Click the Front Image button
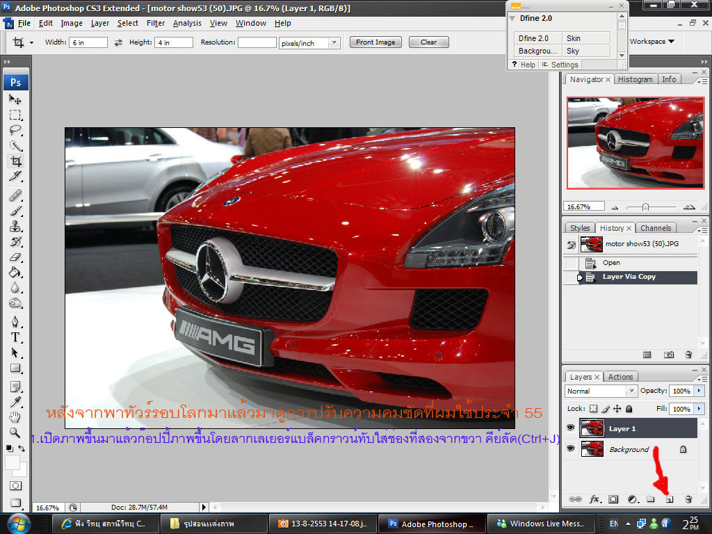The height and width of the screenshot is (534, 712). (375, 42)
